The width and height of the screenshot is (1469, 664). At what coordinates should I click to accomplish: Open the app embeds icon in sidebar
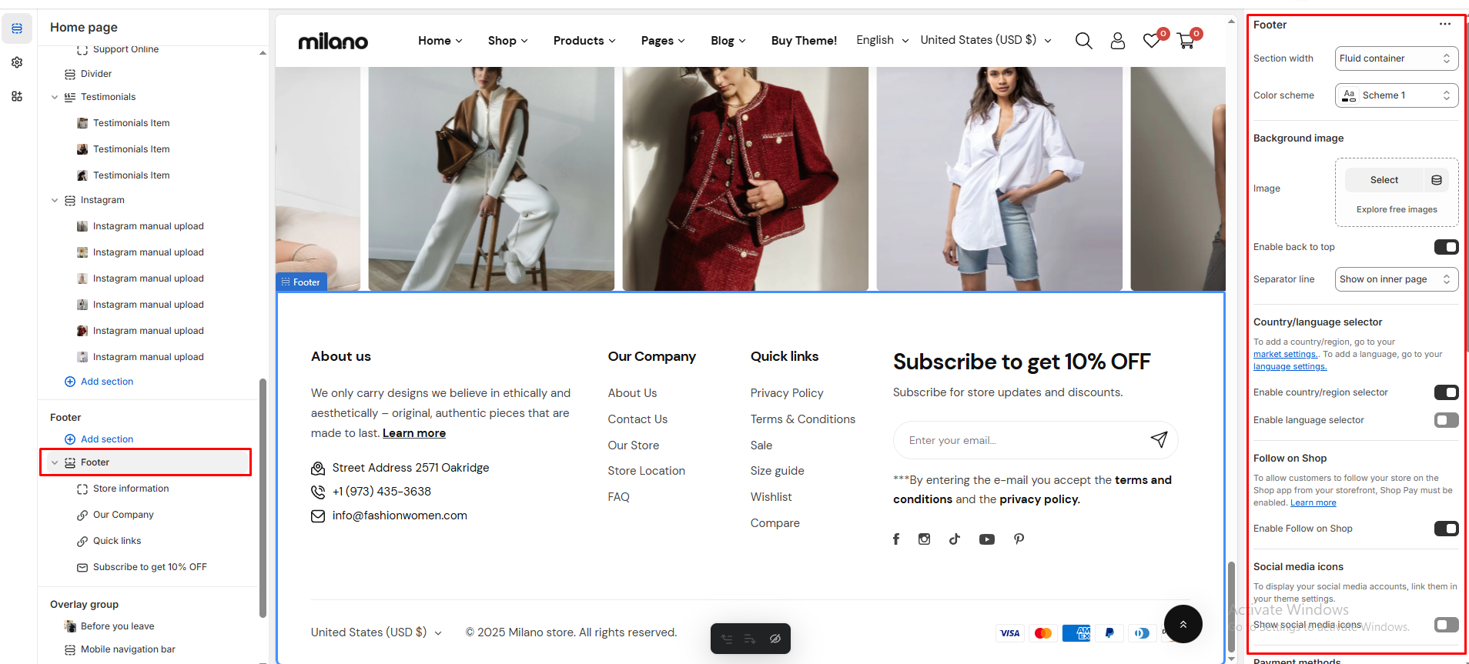click(17, 96)
